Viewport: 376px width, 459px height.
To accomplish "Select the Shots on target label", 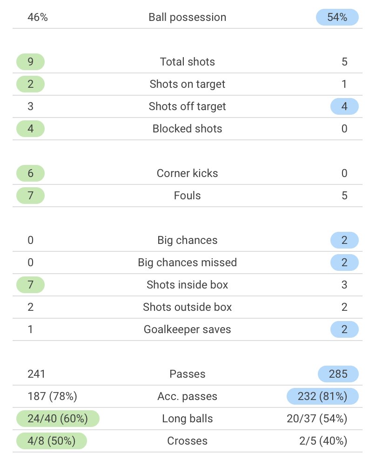I will pyautogui.click(x=188, y=84).
